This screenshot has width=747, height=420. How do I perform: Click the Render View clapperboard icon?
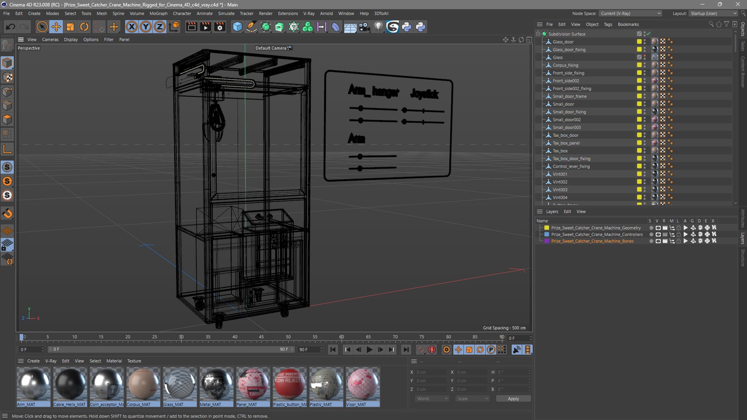191,27
